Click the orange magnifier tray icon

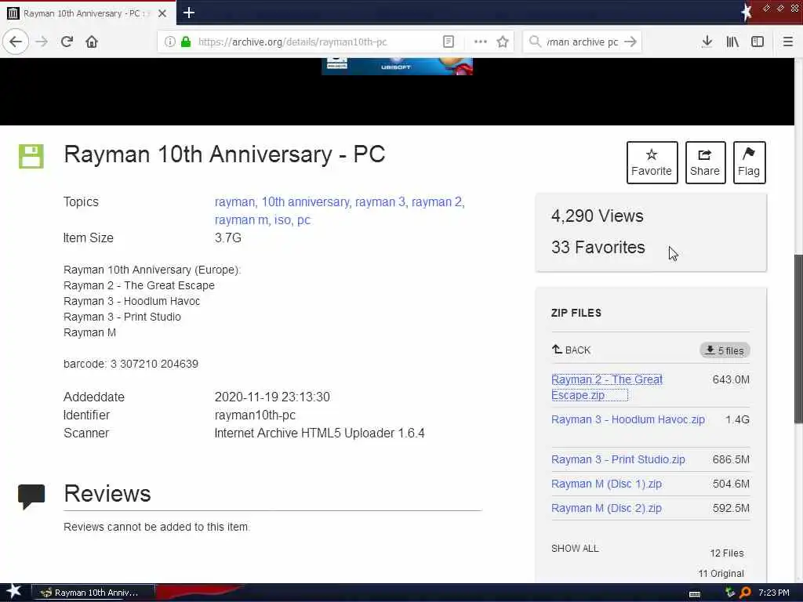click(746, 593)
